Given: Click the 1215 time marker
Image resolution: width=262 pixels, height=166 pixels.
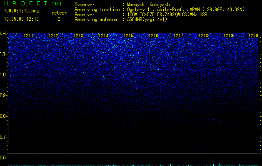Looking at the screenshot, I should 128,36.
